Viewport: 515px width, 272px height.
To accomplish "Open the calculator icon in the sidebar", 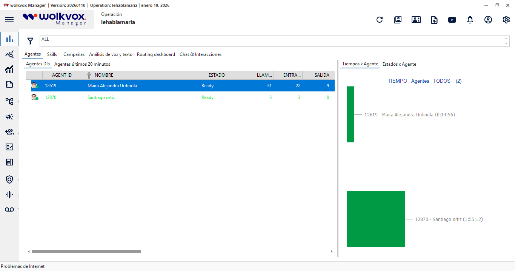I will click(x=9, y=162).
